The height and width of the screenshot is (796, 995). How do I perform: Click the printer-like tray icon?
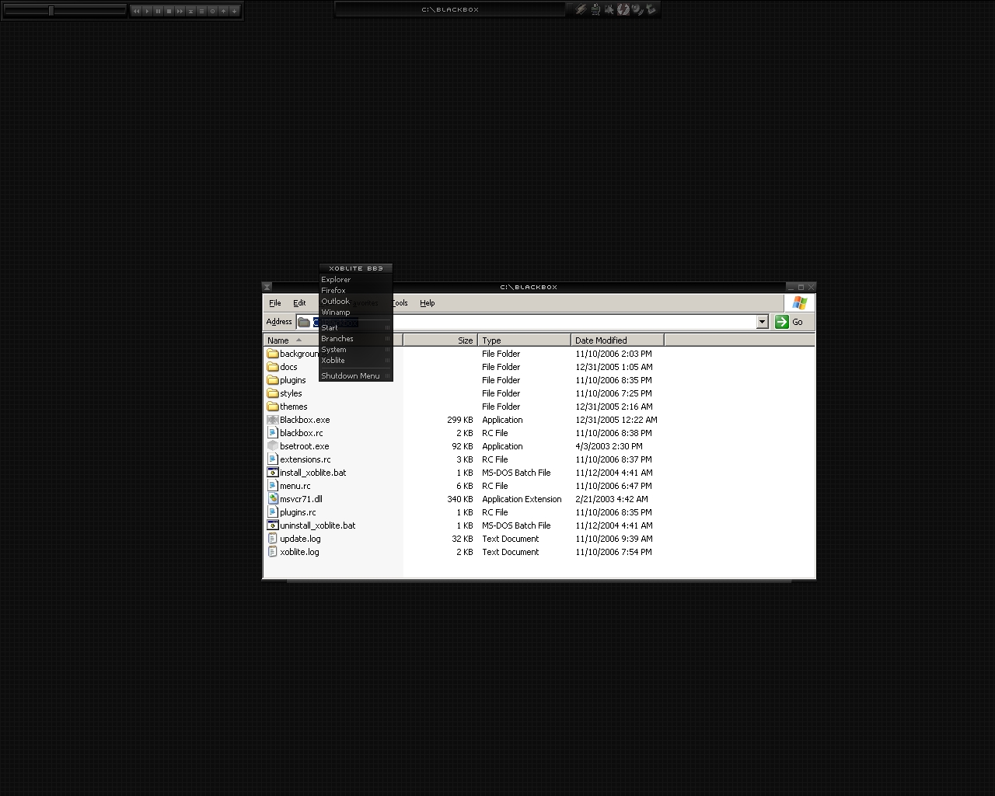(x=595, y=9)
